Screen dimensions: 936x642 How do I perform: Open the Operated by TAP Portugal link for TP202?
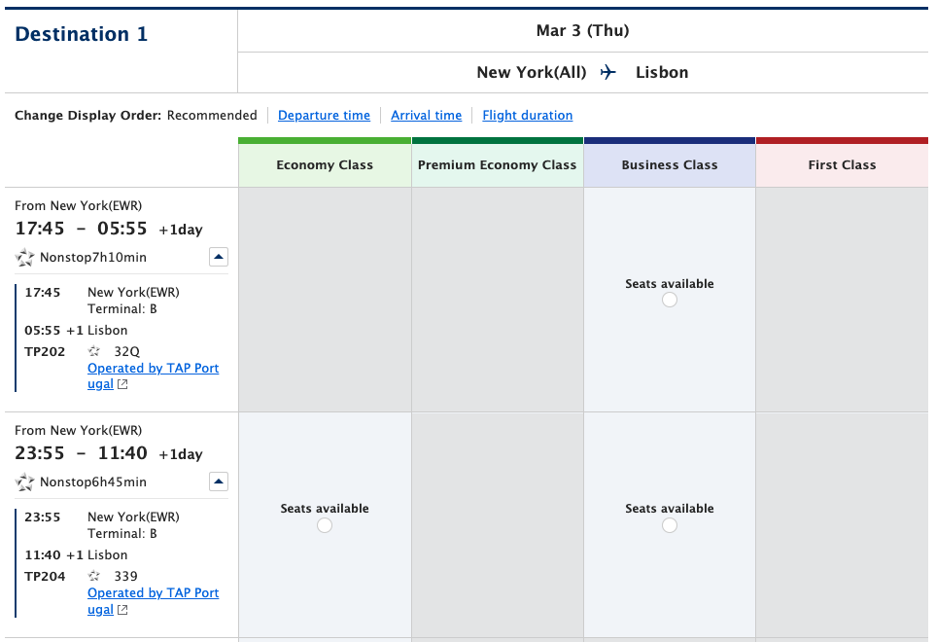point(153,368)
